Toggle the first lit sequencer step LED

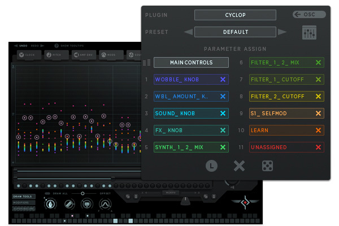[x=19, y=186]
